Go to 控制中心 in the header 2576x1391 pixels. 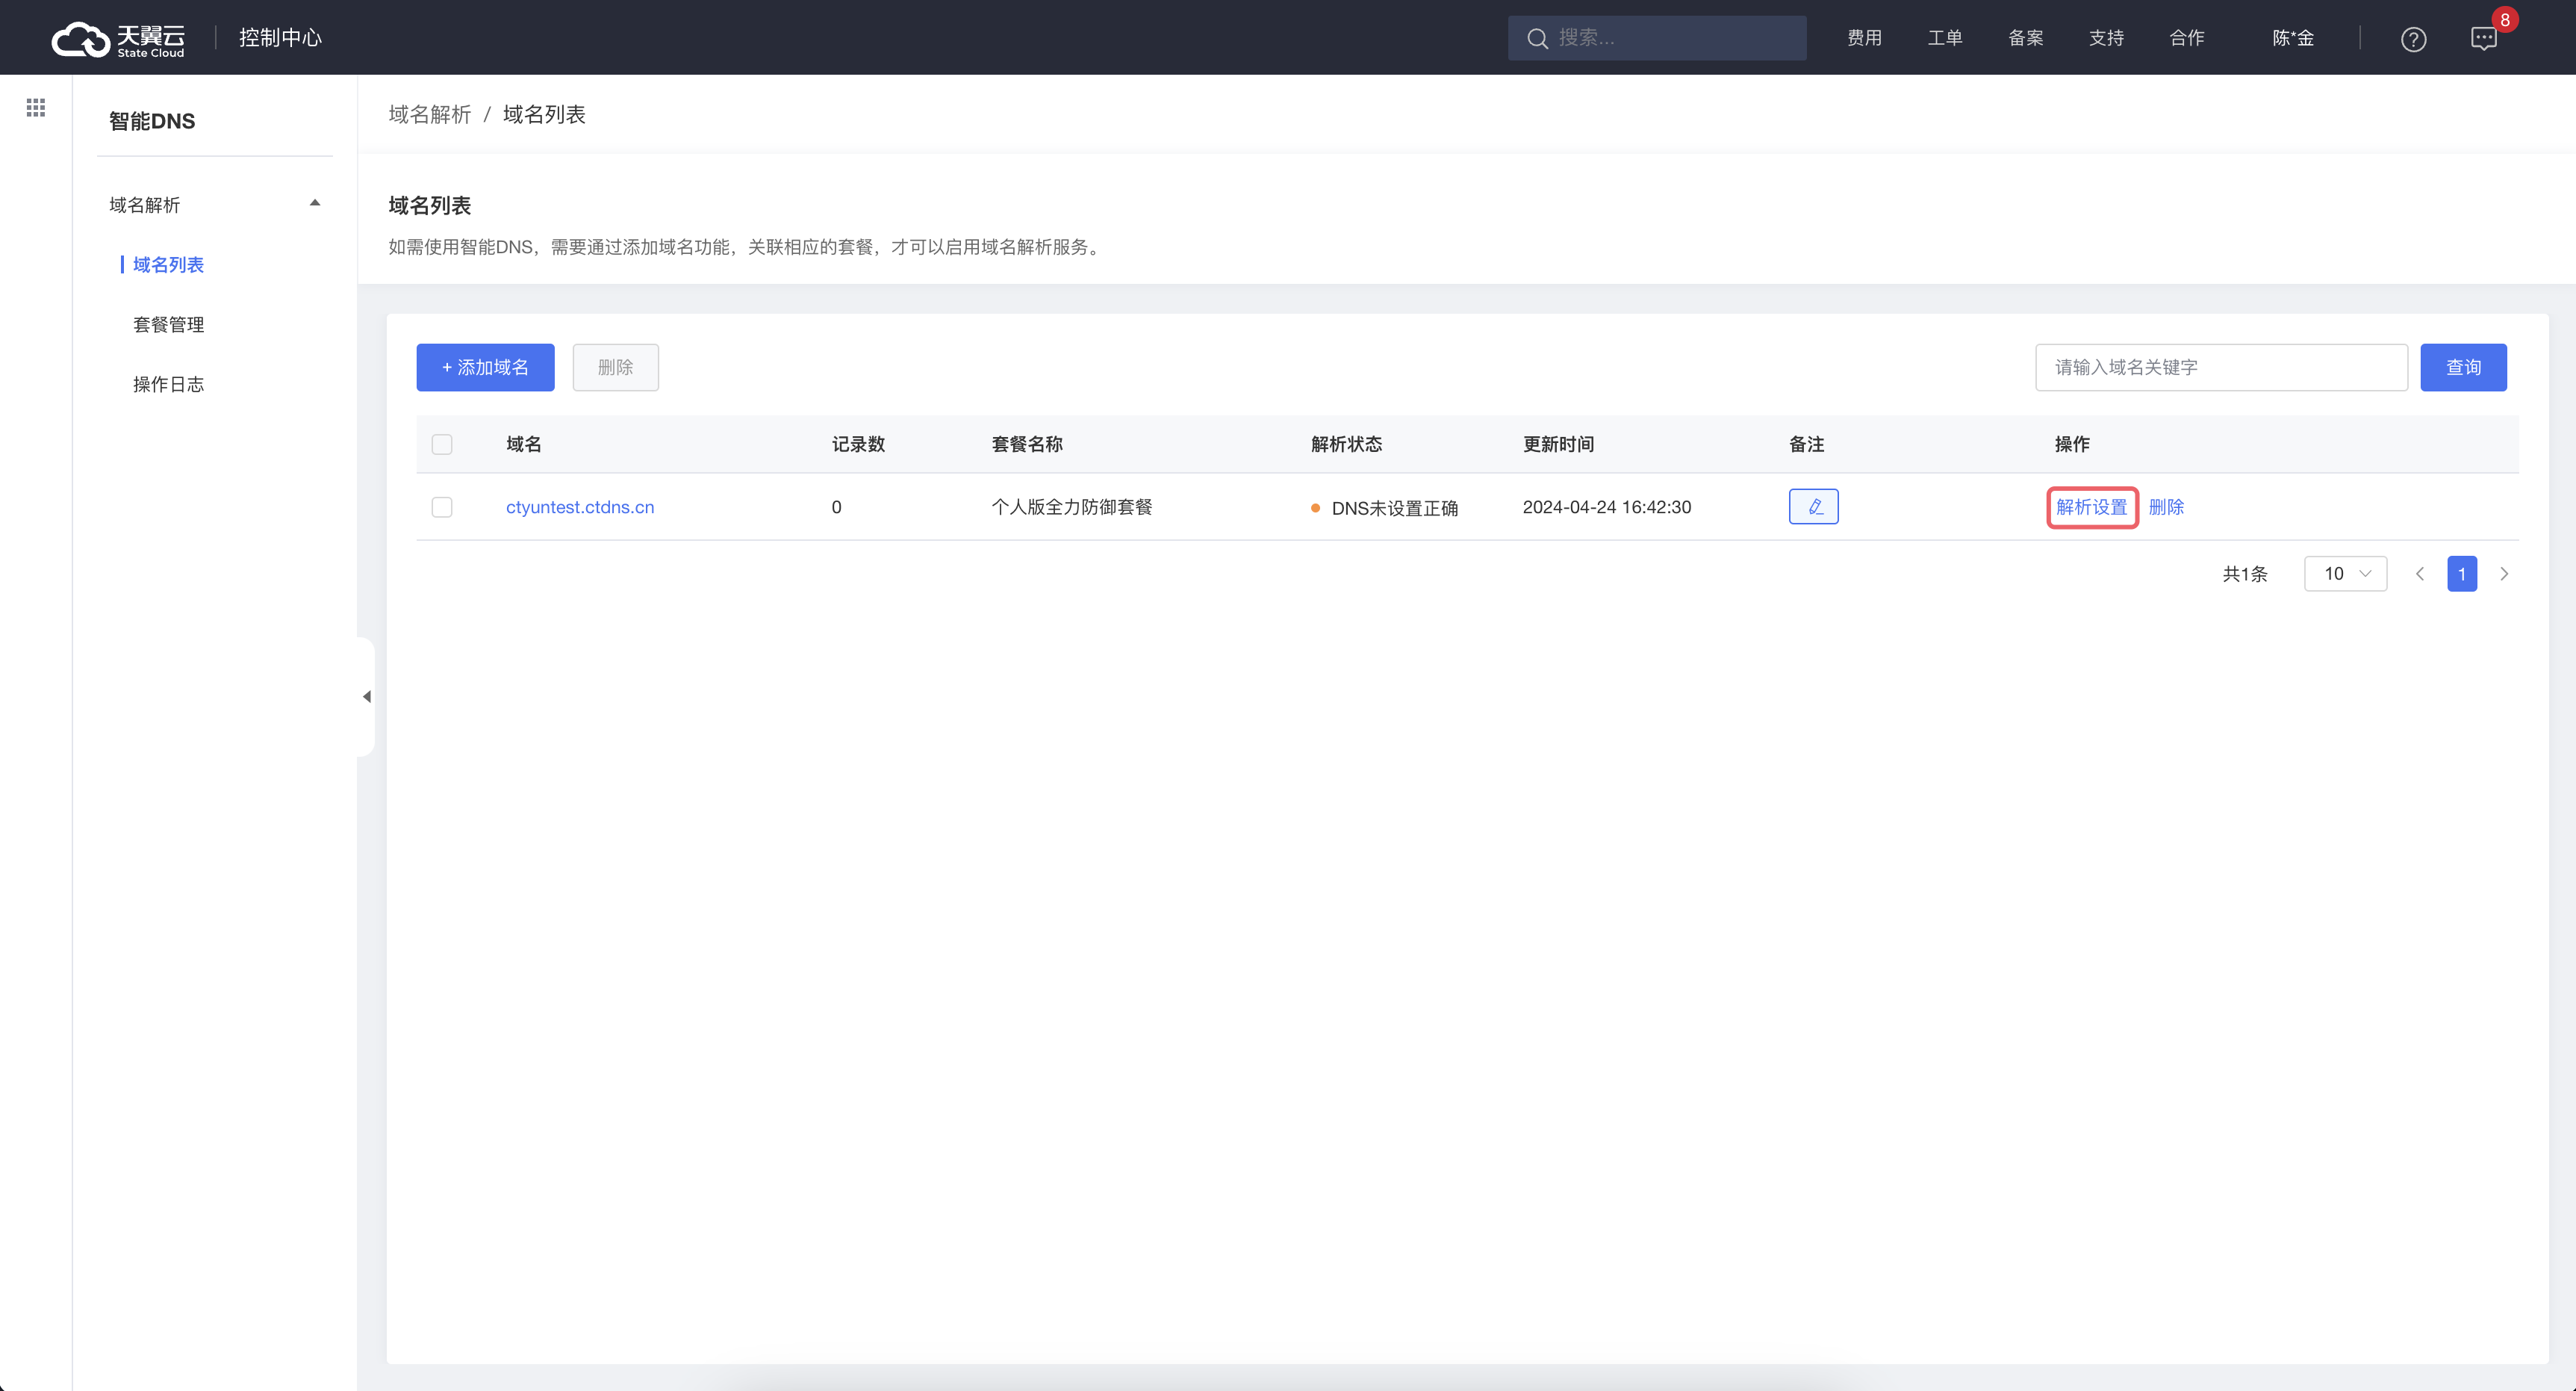click(280, 38)
